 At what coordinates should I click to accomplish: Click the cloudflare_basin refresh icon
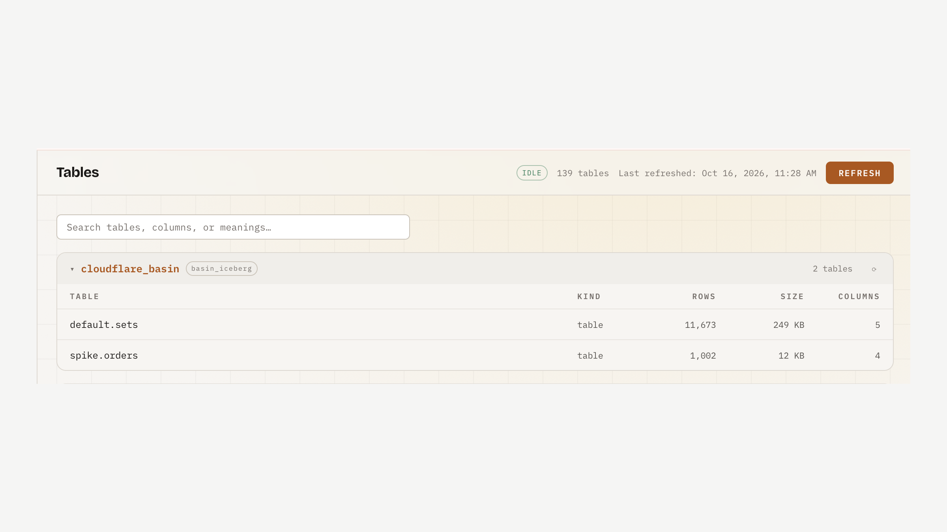874,269
